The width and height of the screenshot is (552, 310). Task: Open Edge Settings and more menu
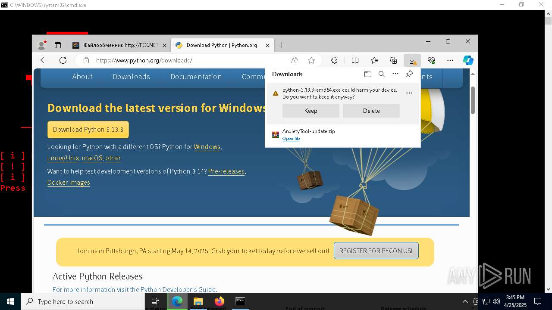[450, 60]
